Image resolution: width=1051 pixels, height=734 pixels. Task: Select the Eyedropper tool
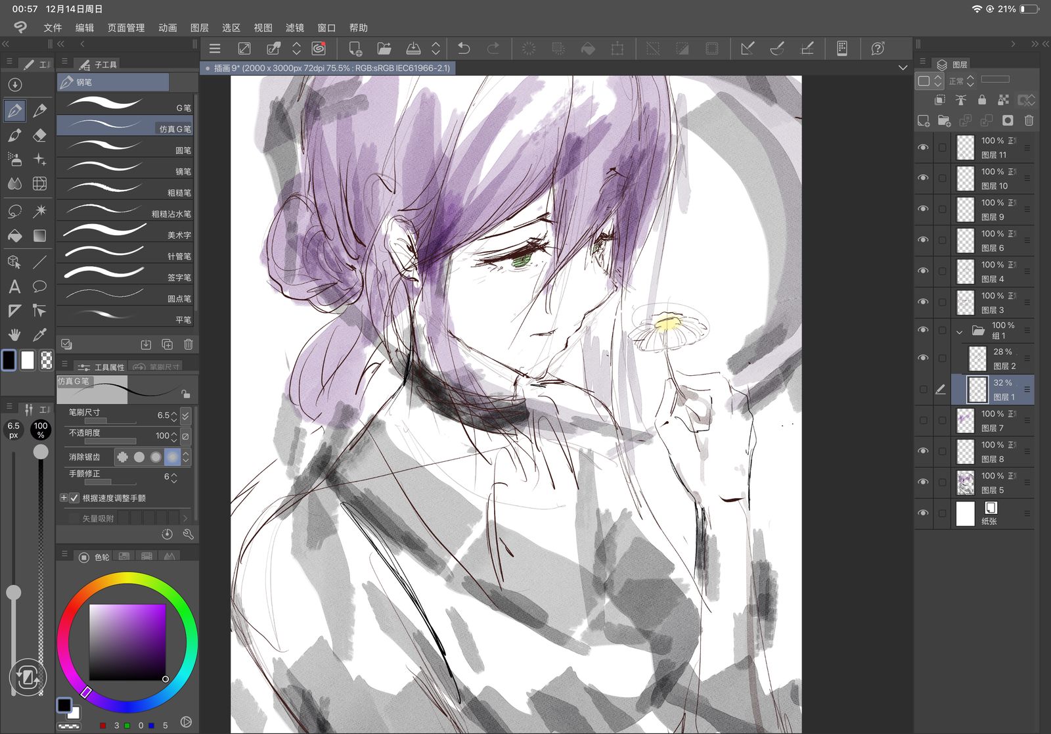[39, 334]
